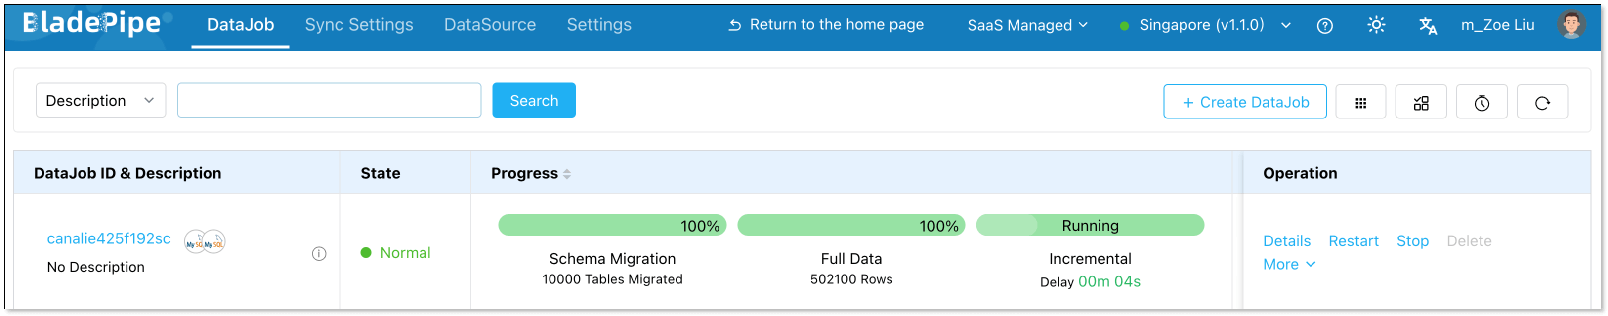Expand the SaaS Managed dropdown
Viewport: 1608px width, 316px height.
1027,25
